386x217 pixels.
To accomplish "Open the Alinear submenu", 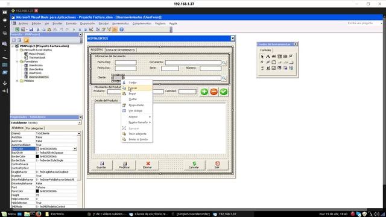I will point(137,116).
